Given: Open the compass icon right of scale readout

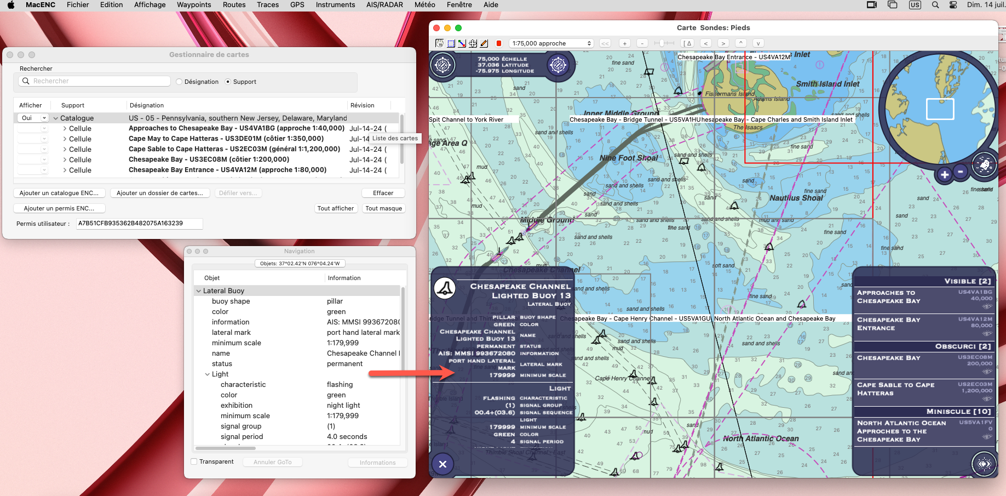Looking at the screenshot, I should (x=558, y=65).
